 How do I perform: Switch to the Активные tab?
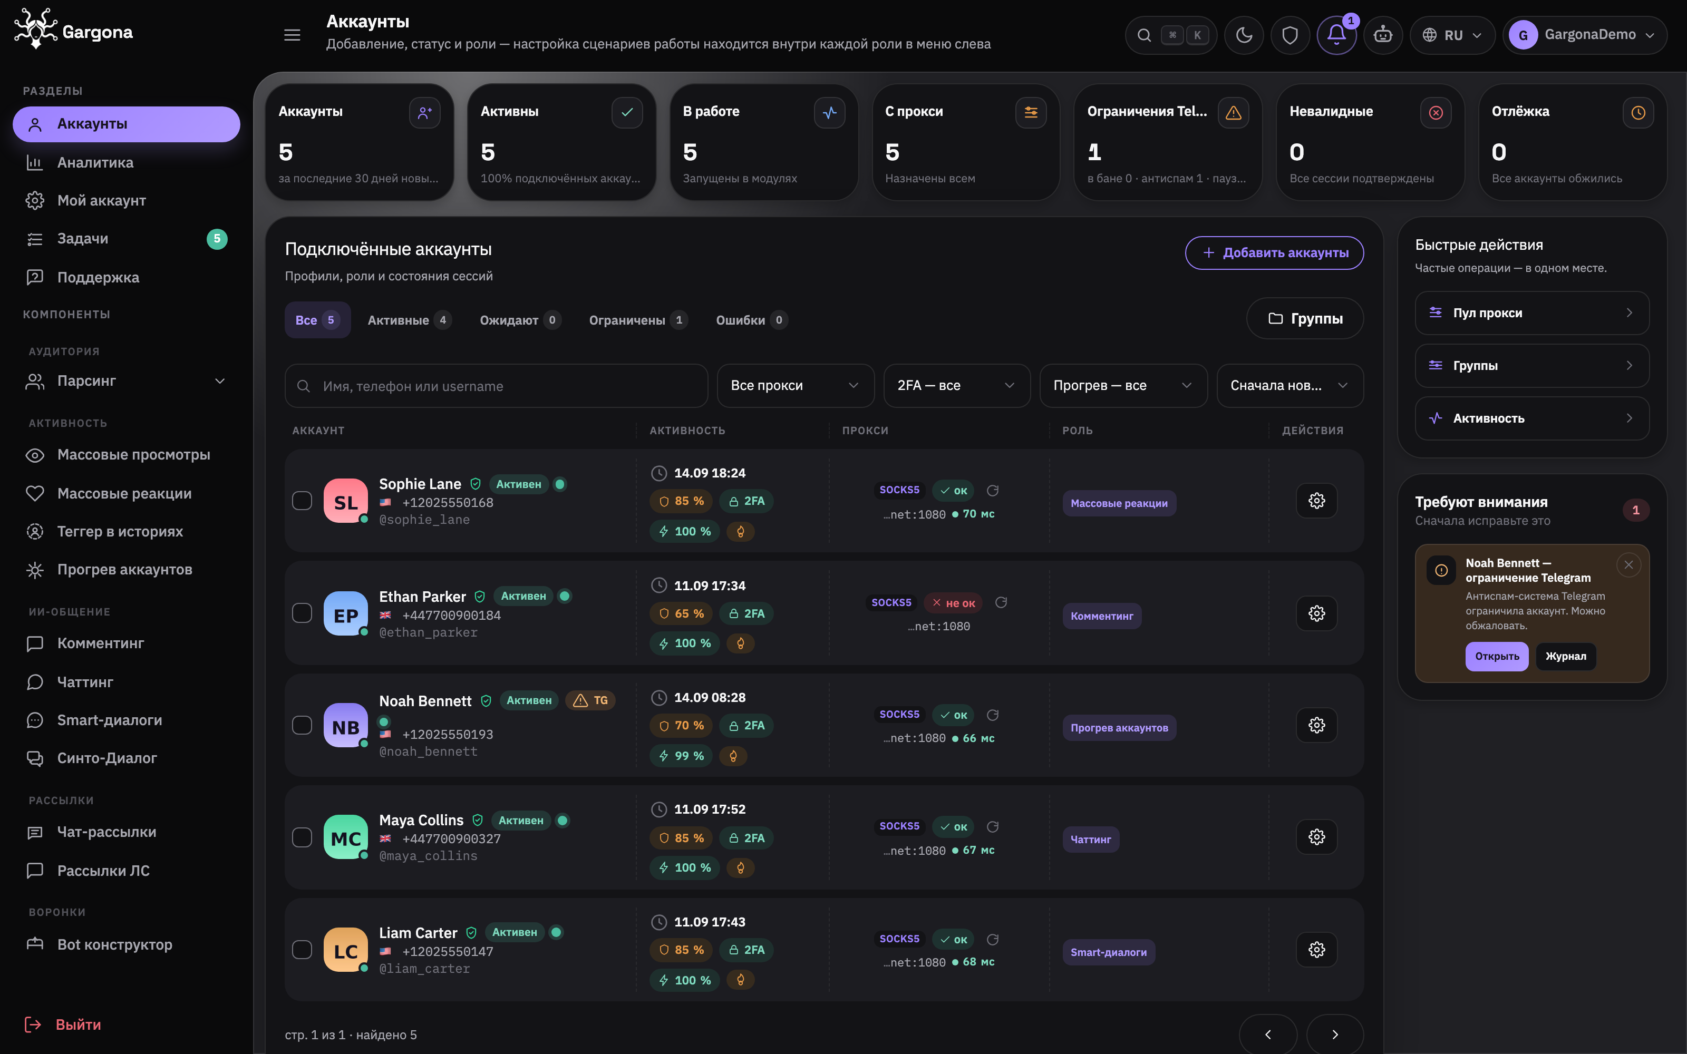coord(409,320)
